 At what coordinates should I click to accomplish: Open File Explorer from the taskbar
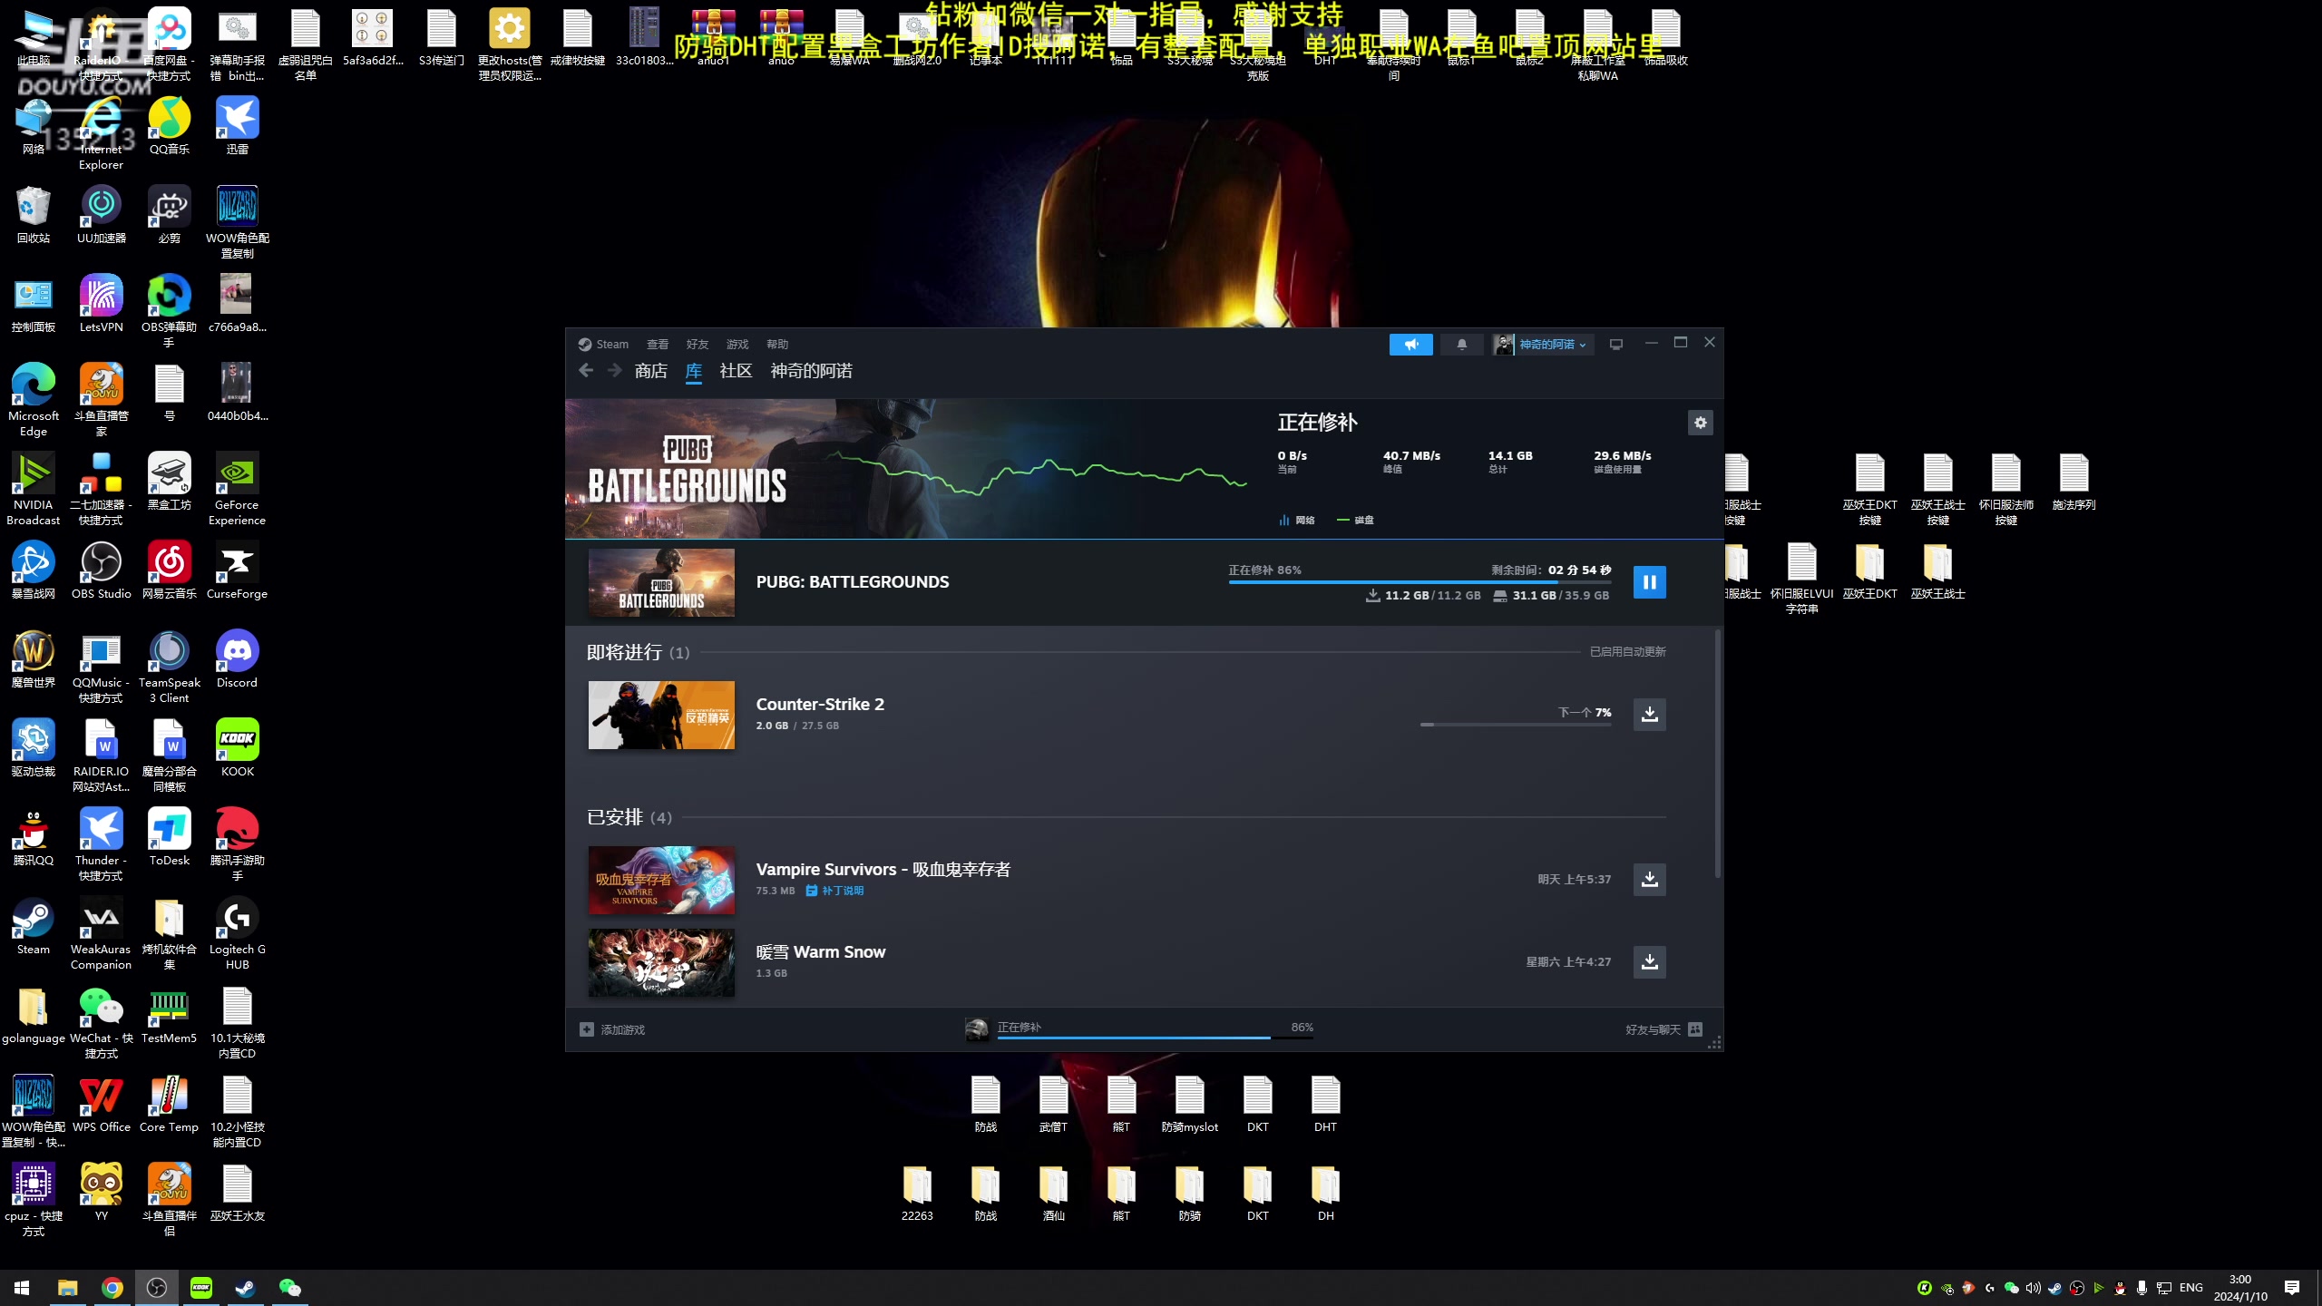[67, 1288]
